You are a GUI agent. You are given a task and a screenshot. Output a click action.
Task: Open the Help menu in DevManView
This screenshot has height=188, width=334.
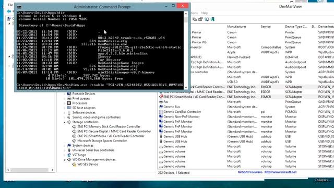point(205,13)
